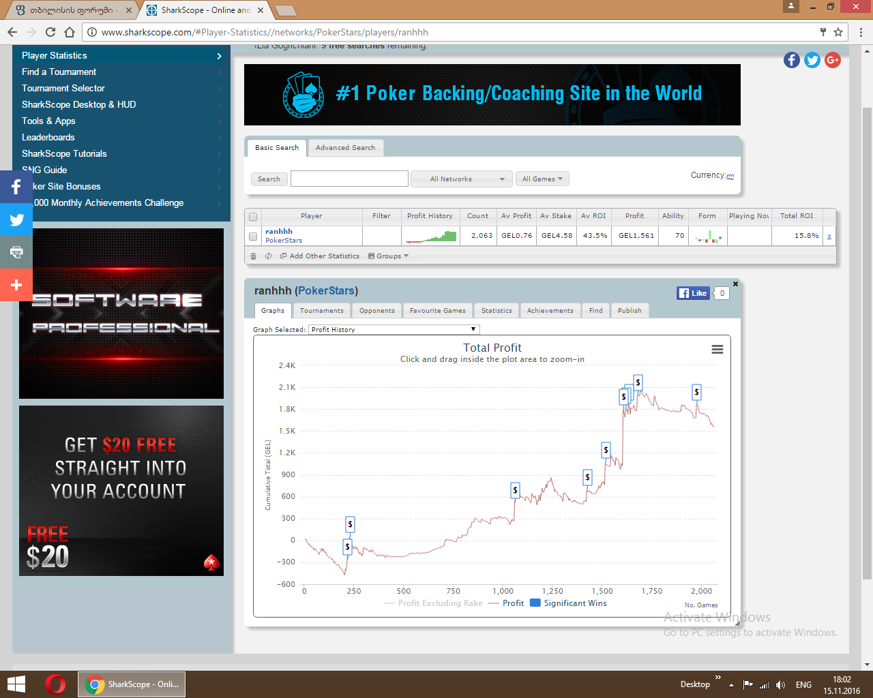This screenshot has width=873, height=698.
Task: Launch Opera from the taskbar
Action: (x=55, y=684)
